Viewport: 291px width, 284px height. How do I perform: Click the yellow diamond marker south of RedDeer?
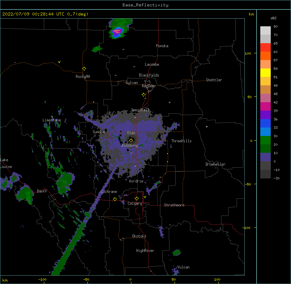point(144,94)
